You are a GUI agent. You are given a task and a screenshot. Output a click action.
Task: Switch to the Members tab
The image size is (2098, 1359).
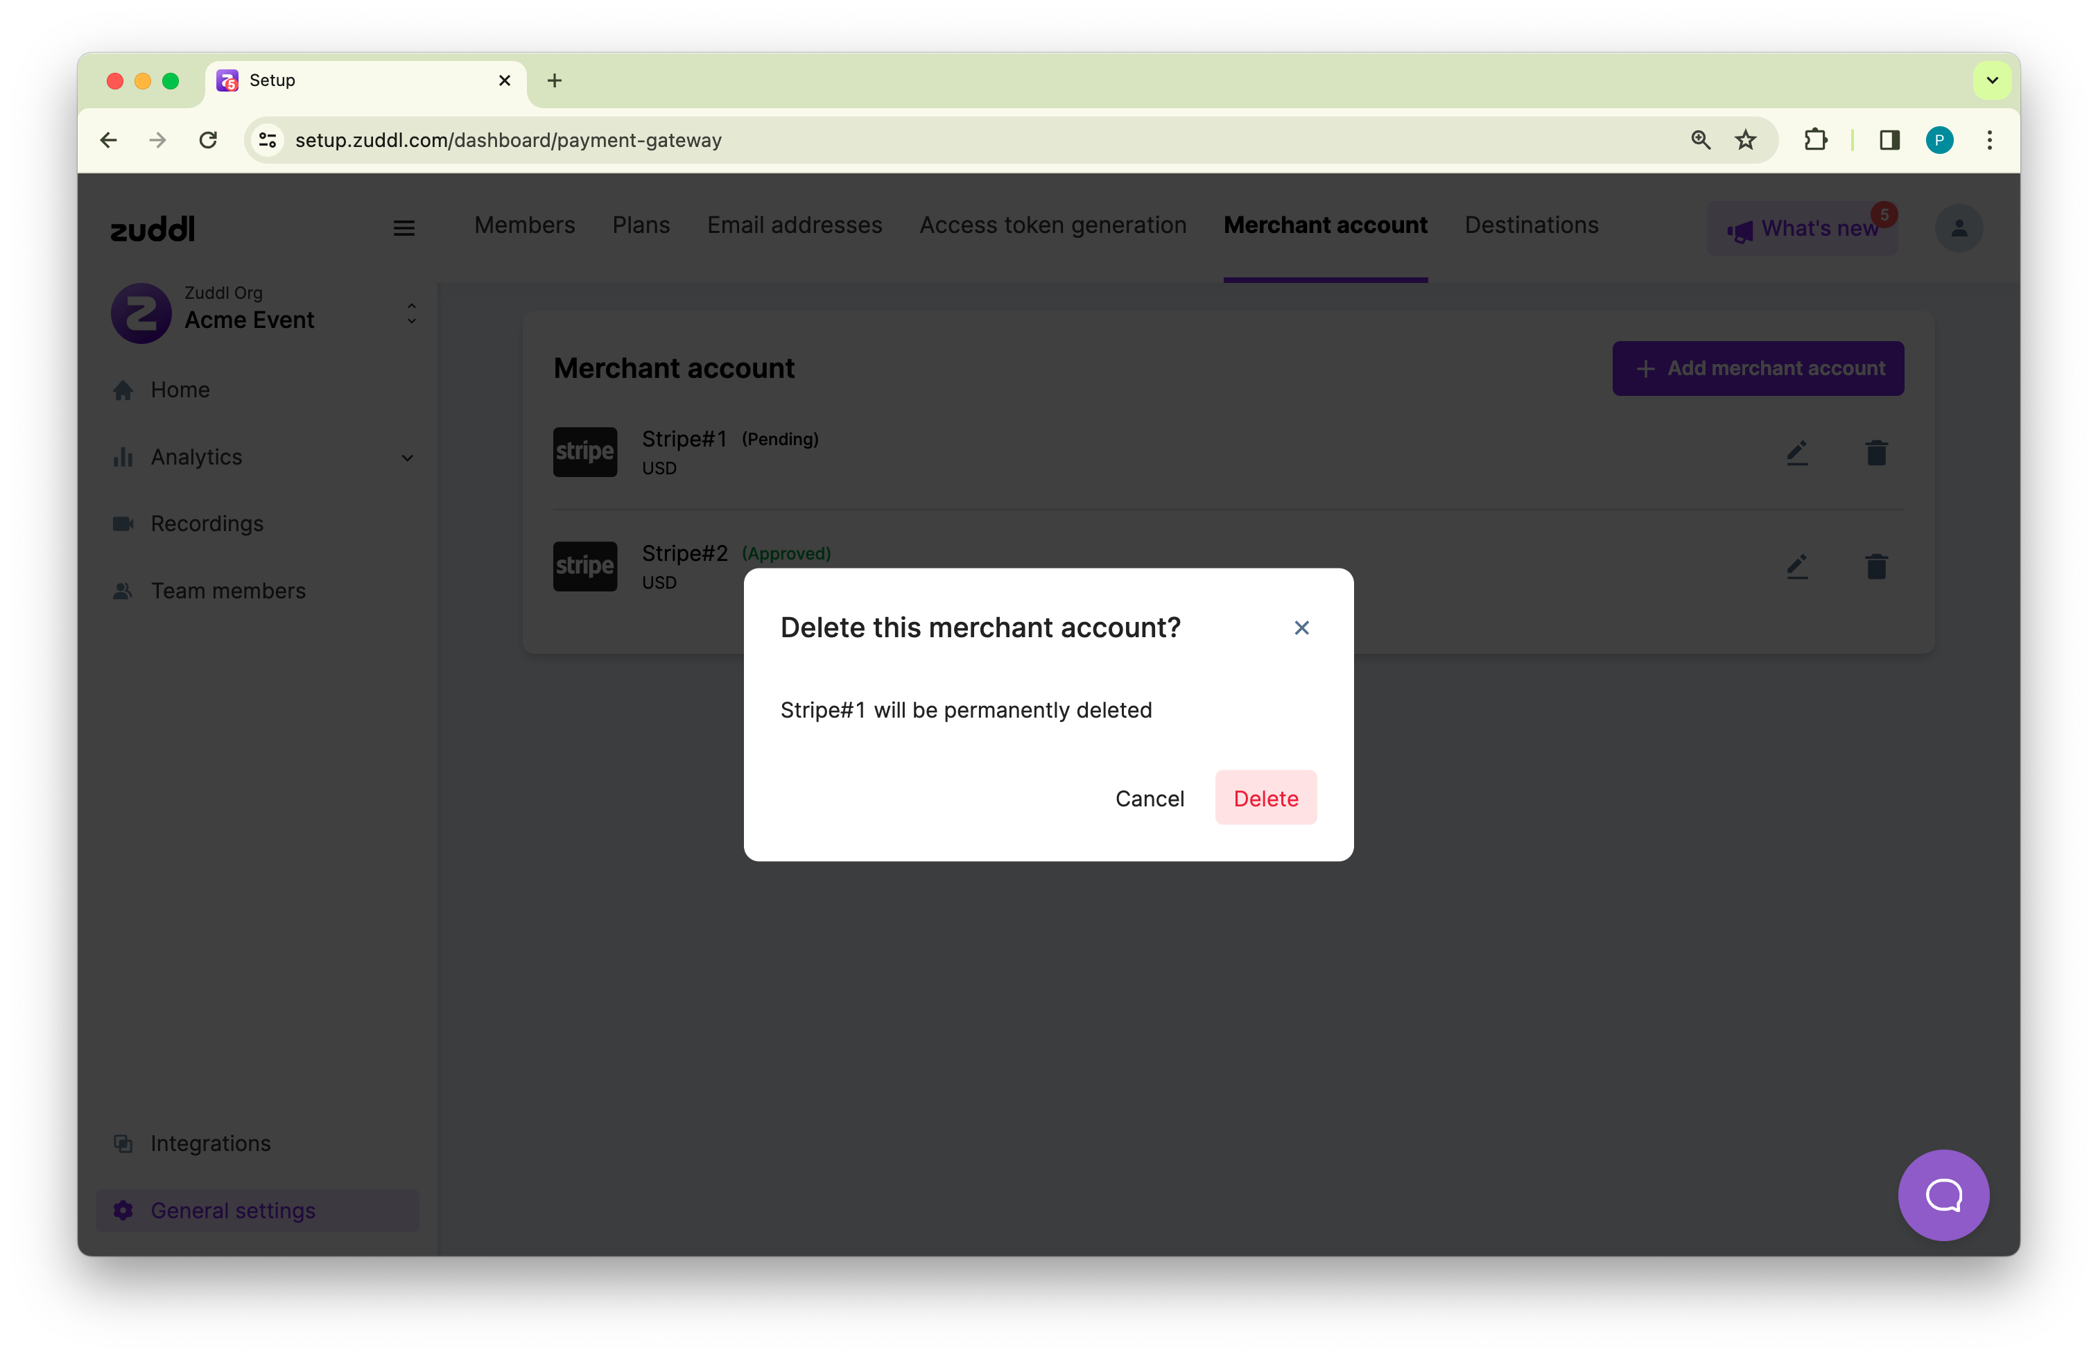(x=524, y=225)
